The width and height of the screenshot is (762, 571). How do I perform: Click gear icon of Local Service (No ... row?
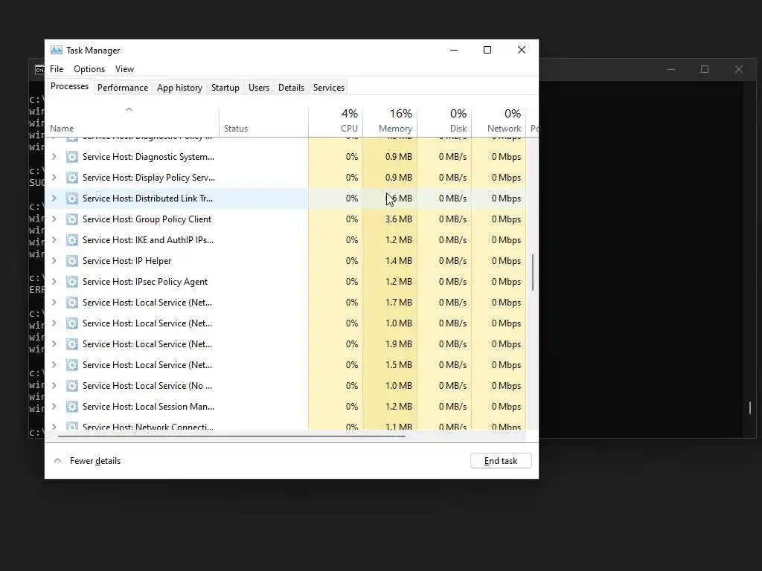[x=72, y=386]
